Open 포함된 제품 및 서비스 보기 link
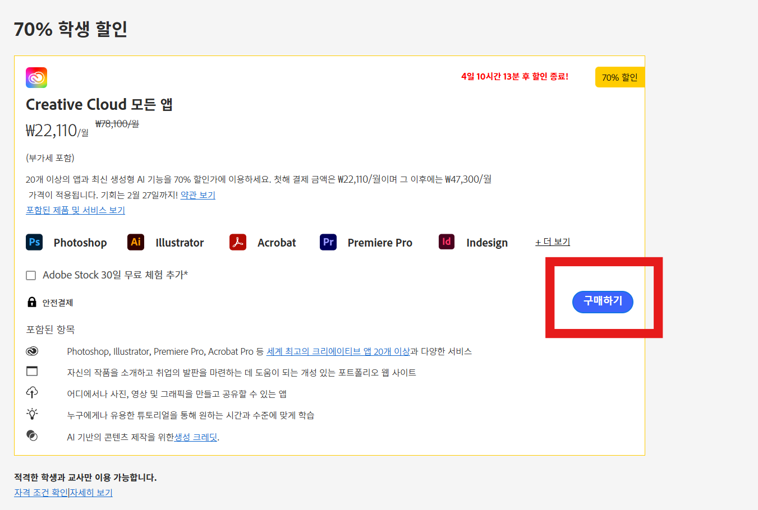This screenshot has width=758, height=510. pyautogui.click(x=75, y=210)
